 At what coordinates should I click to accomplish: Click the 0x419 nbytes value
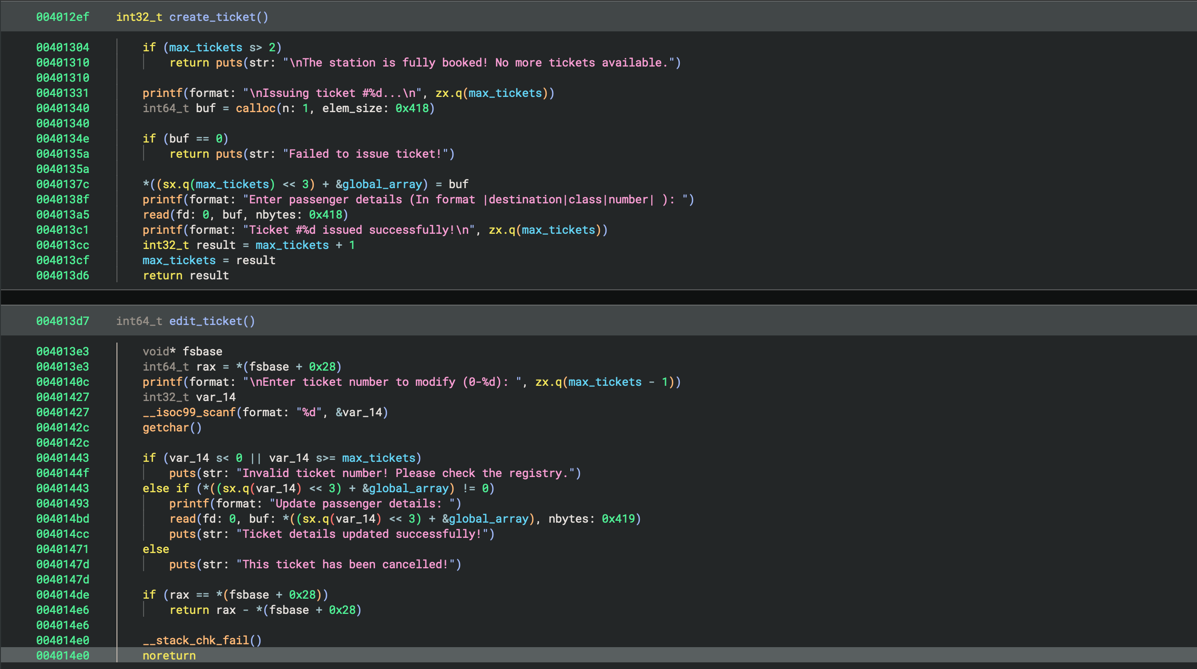click(x=618, y=519)
